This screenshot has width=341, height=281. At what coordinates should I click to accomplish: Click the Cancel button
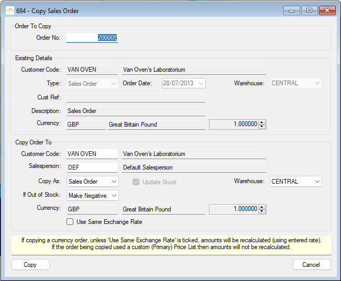[312, 265]
